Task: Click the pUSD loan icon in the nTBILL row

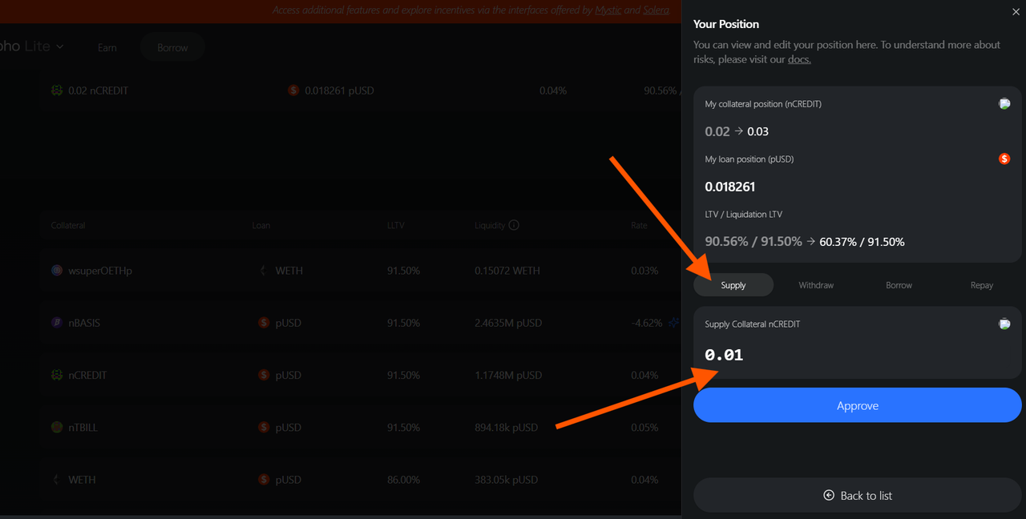Action: click(263, 428)
